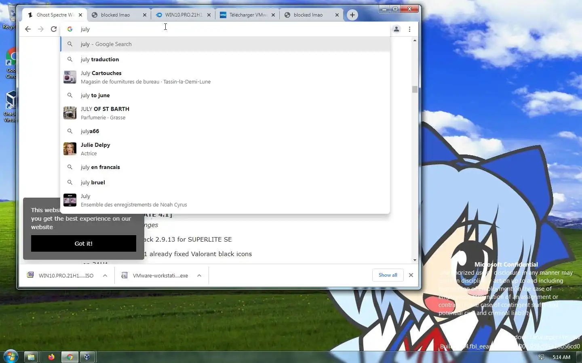Click the Google logo in the omnibox
The width and height of the screenshot is (582, 363).
pos(70,29)
